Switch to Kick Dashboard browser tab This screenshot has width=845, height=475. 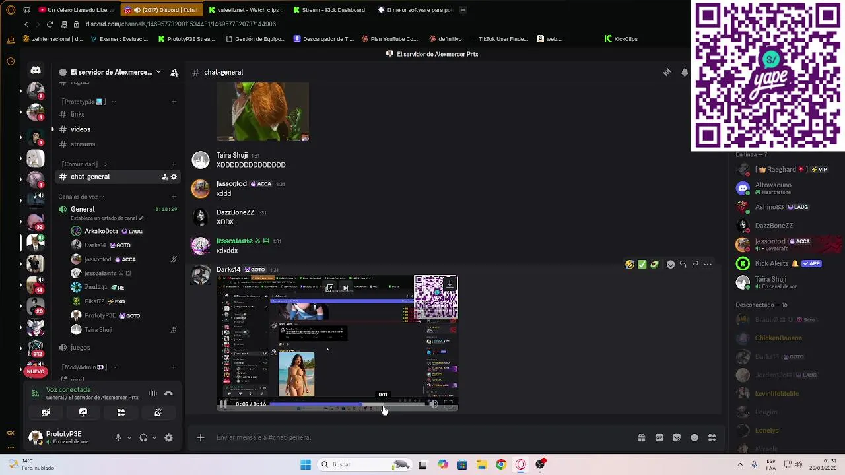pyautogui.click(x=329, y=10)
